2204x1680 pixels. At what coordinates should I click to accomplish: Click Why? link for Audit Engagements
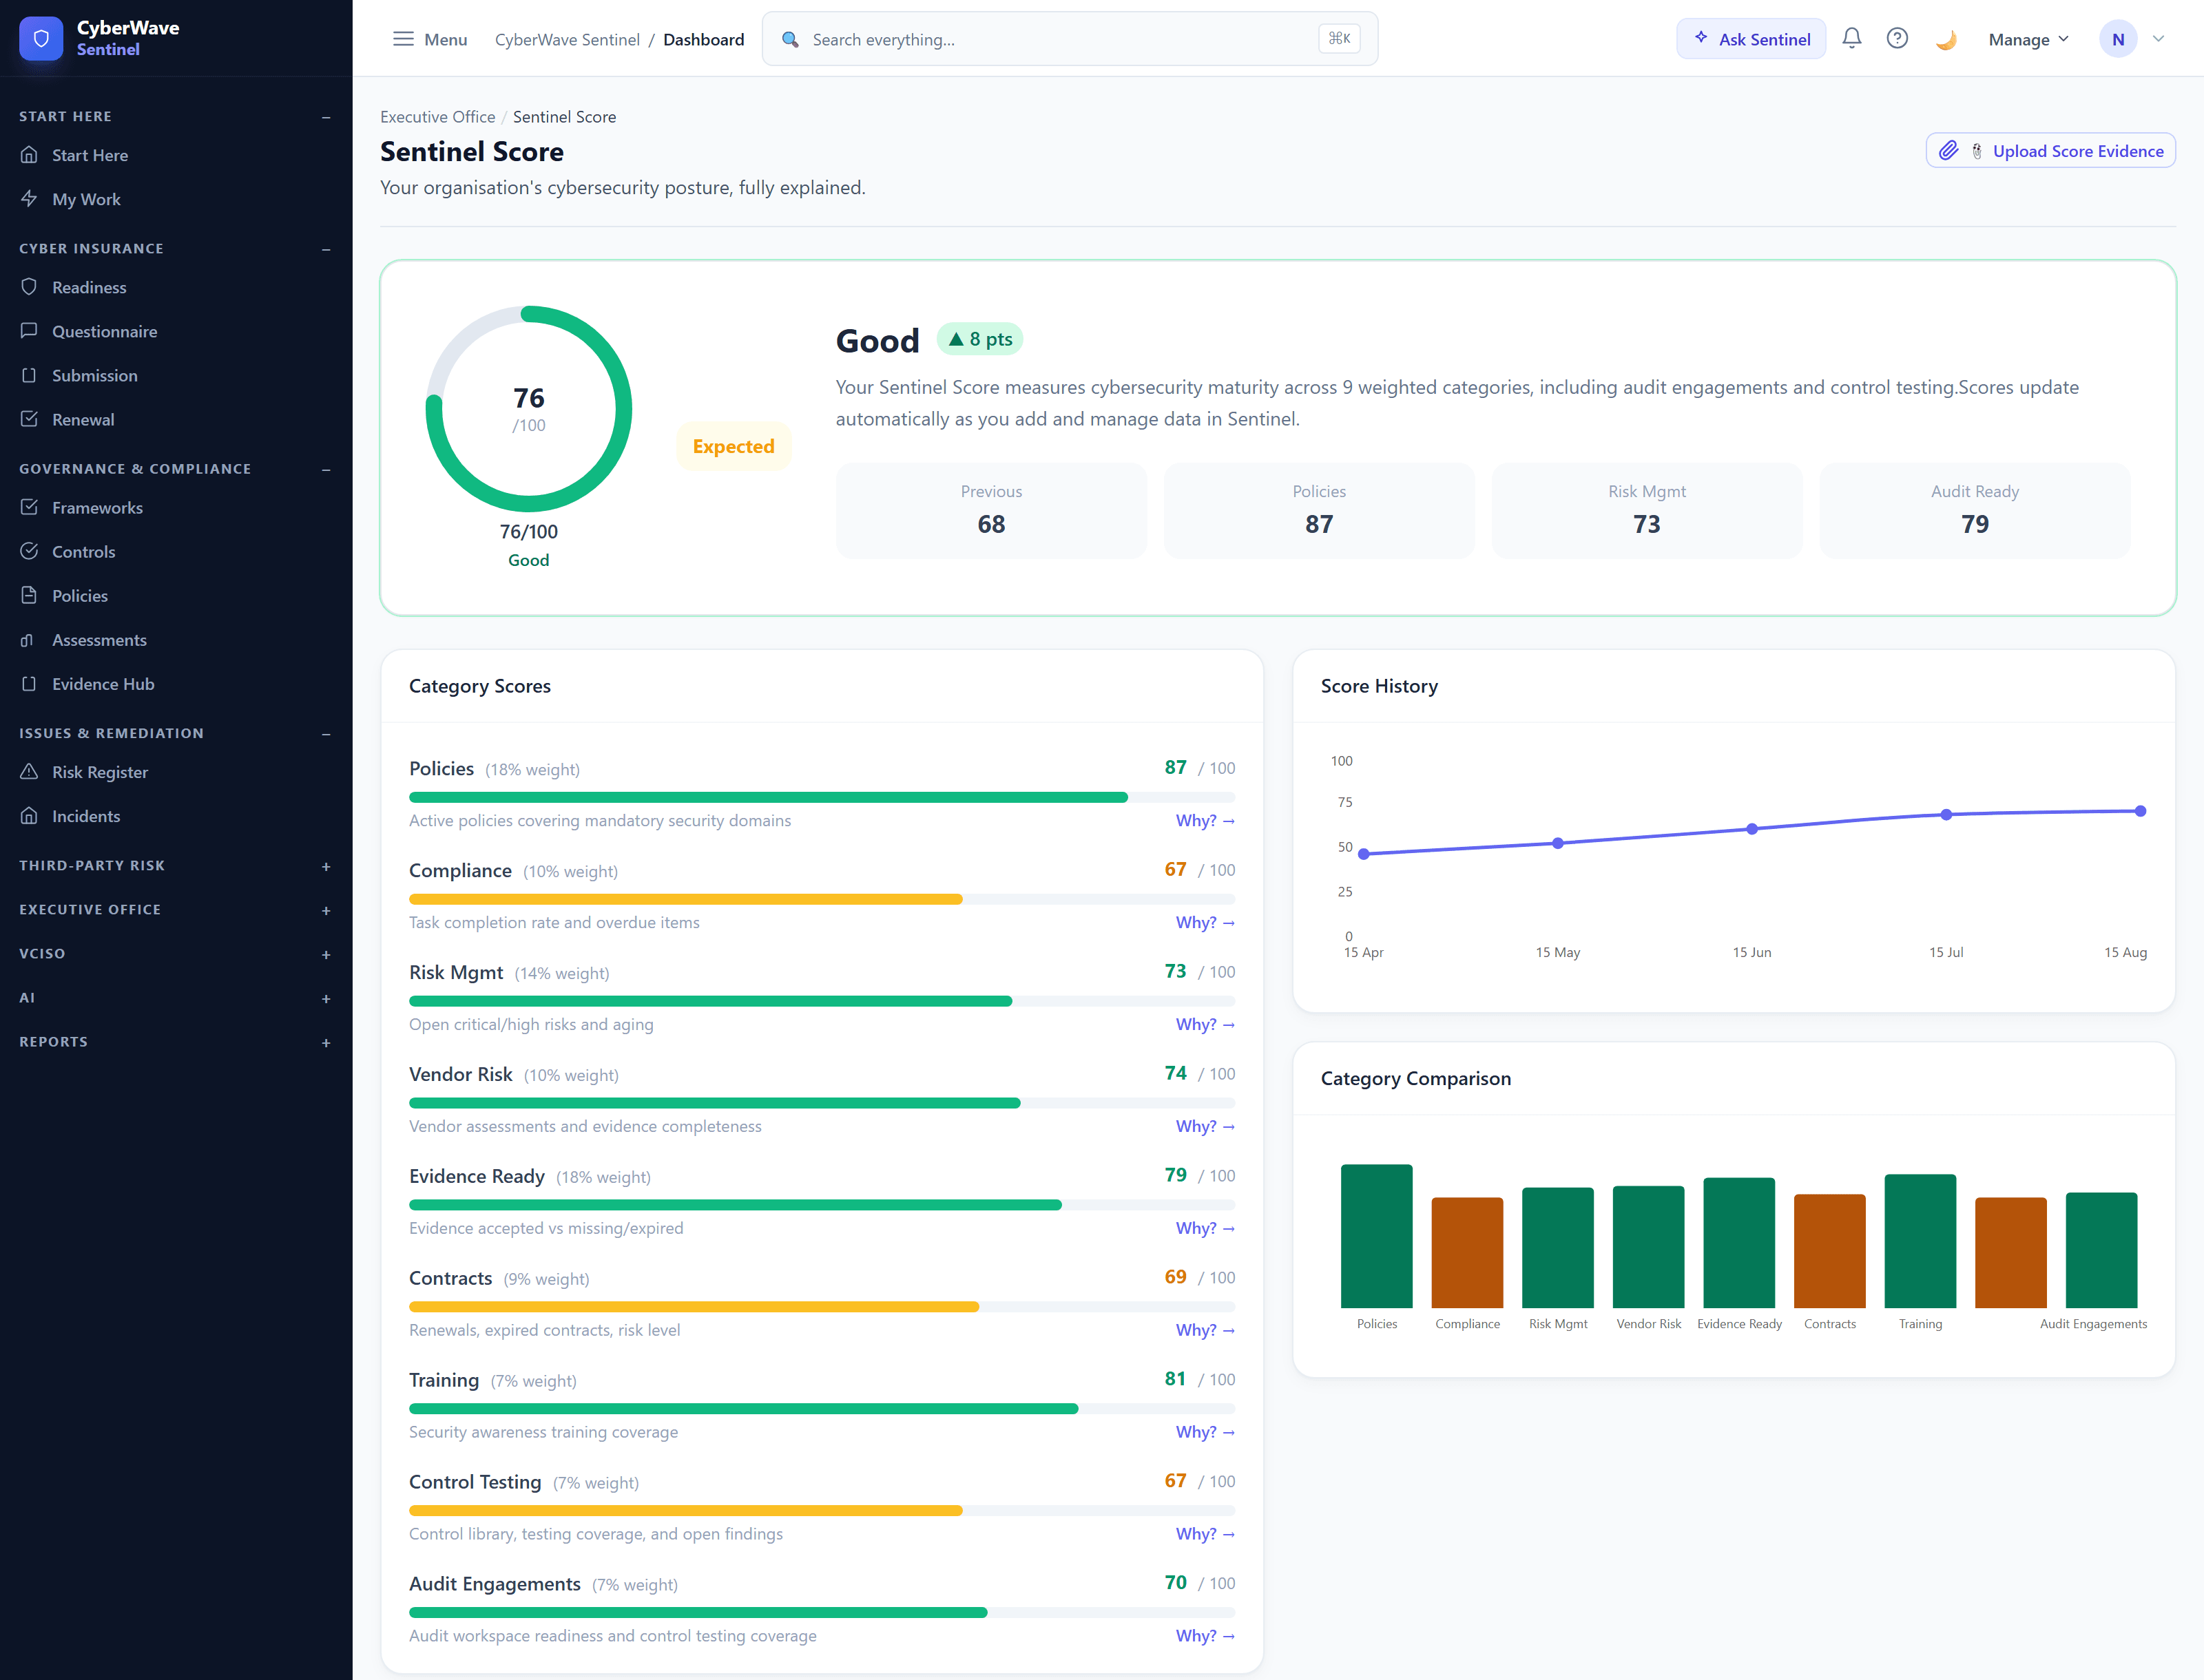pyautogui.click(x=1205, y=1636)
